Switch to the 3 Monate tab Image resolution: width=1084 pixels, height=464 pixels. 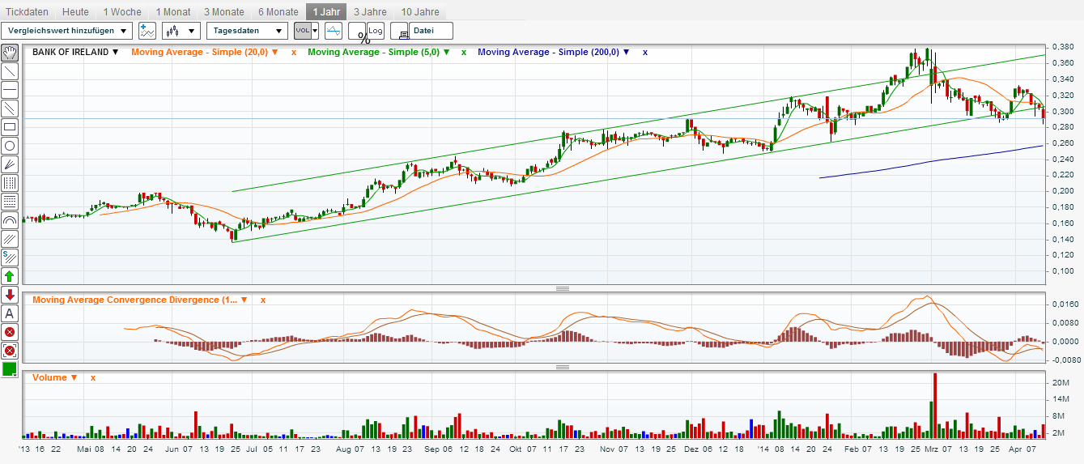[x=224, y=12]
